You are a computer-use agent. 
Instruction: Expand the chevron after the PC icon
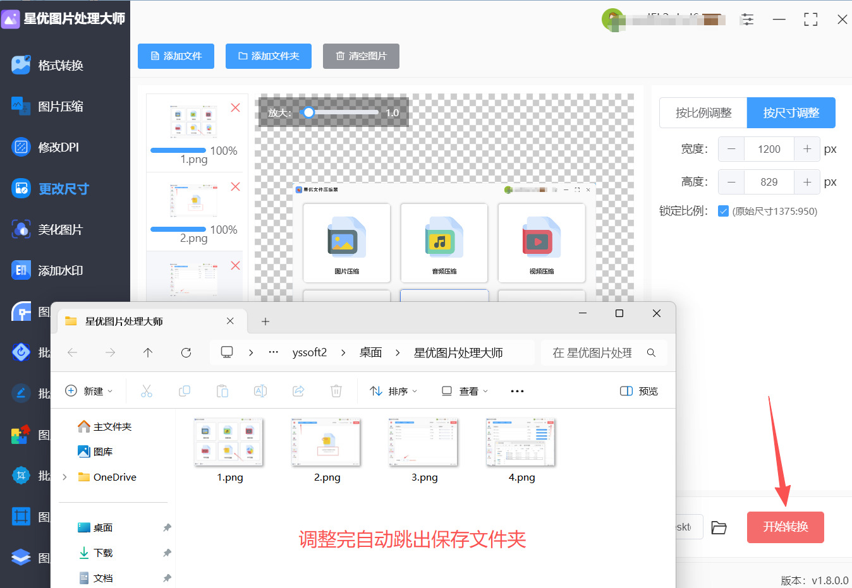click(x=251, y=352)
